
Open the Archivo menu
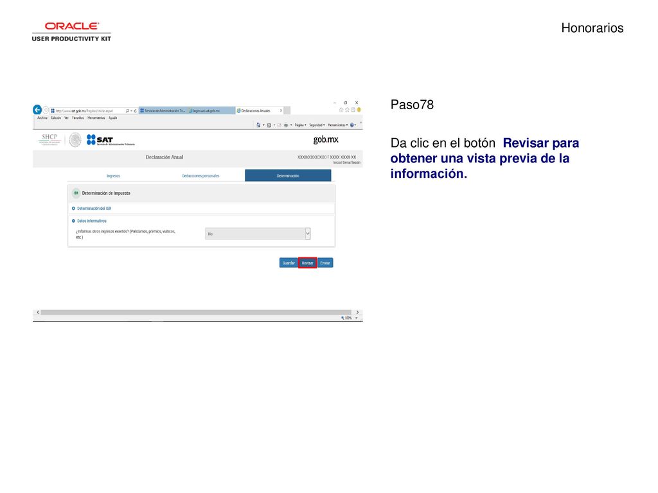pyautogui.click(x=42, y=118)
